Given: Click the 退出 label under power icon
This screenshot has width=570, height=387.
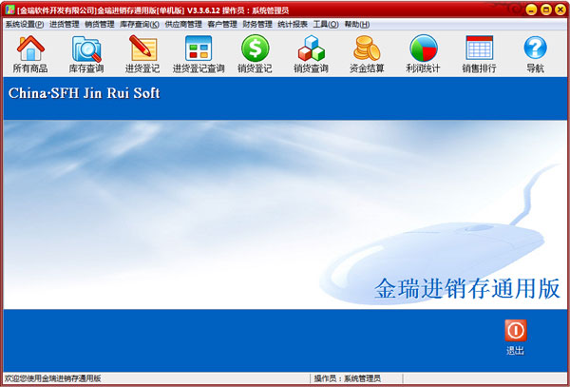Looking at the screenshot, I should point(516,351).
